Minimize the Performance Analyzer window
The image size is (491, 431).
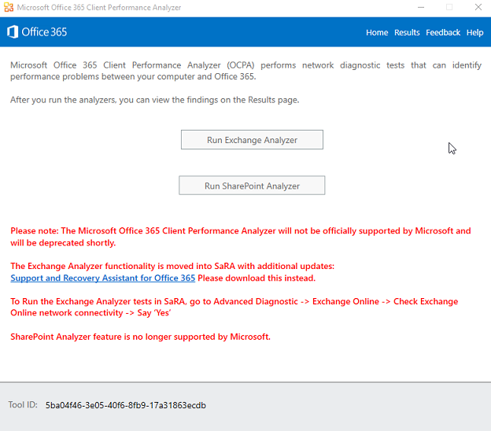click(x=421, y=7)
